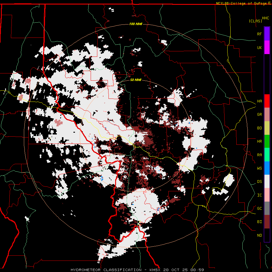Viewport: 272px width, 272px height.
Task: Click the BI legend label
Action: point(259,222)
